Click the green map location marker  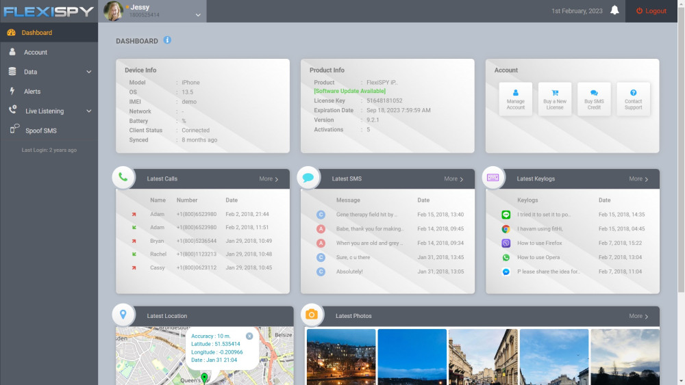[x=204, y=377]
